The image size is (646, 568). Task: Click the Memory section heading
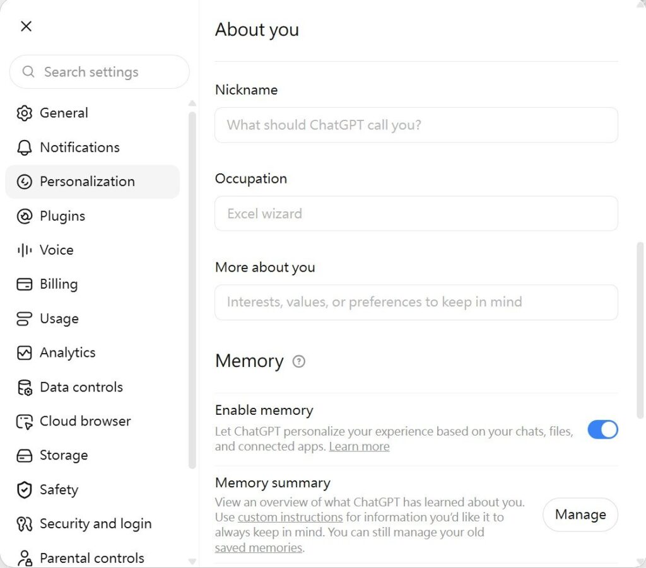249,361
